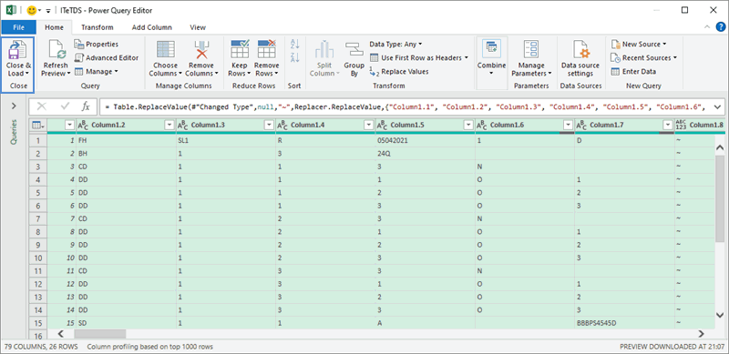The width and height of the screenshot is (729, 354).
Task: Click the formula bar text
Action: pos(405,106)
